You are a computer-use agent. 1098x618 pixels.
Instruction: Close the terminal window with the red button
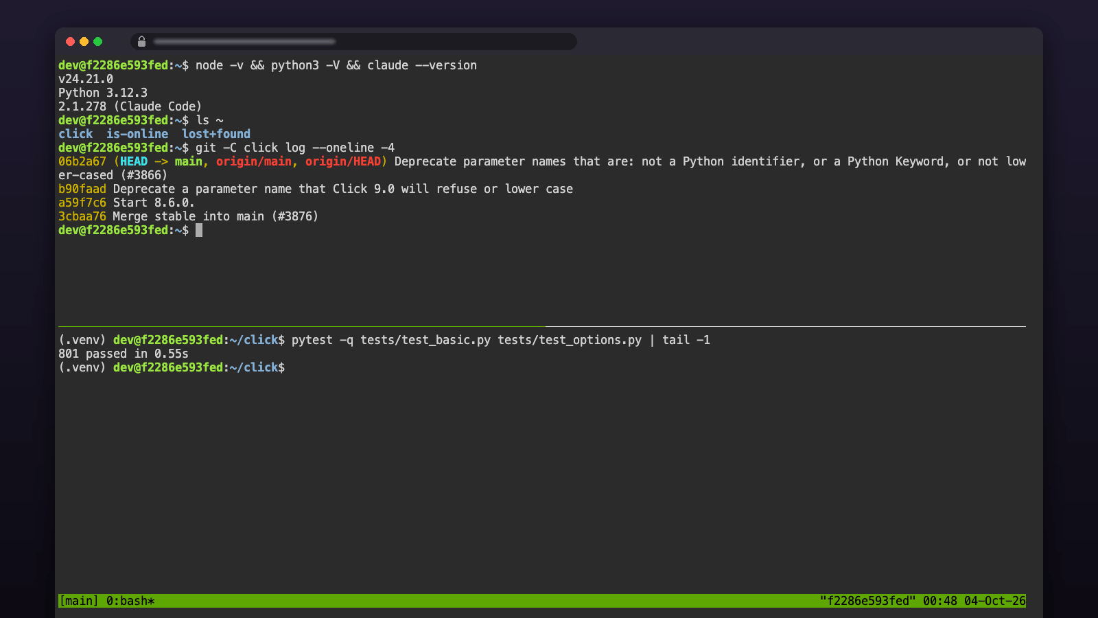click(x=70, y=42)
